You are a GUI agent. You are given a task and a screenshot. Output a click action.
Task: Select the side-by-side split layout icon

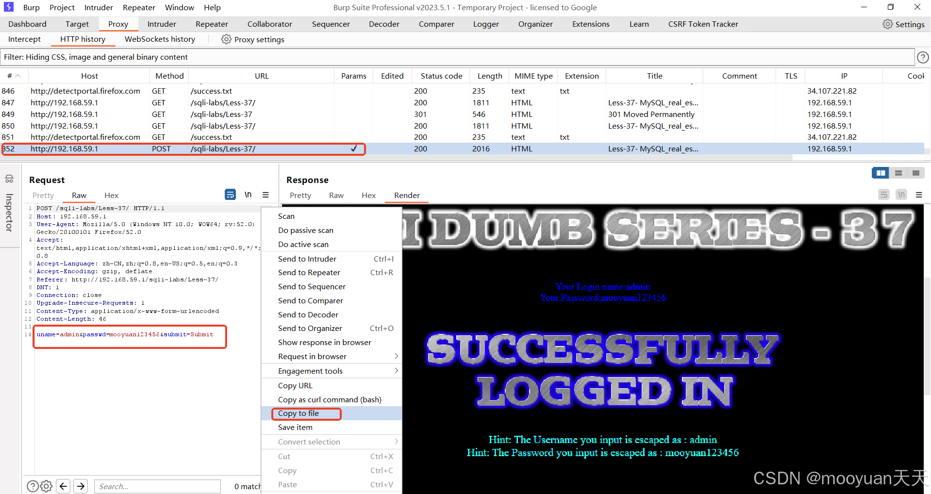point(881,173)
